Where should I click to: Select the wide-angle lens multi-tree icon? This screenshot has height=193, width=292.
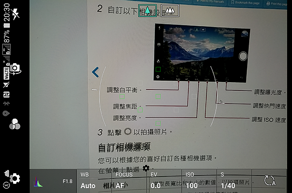(170, 11)
